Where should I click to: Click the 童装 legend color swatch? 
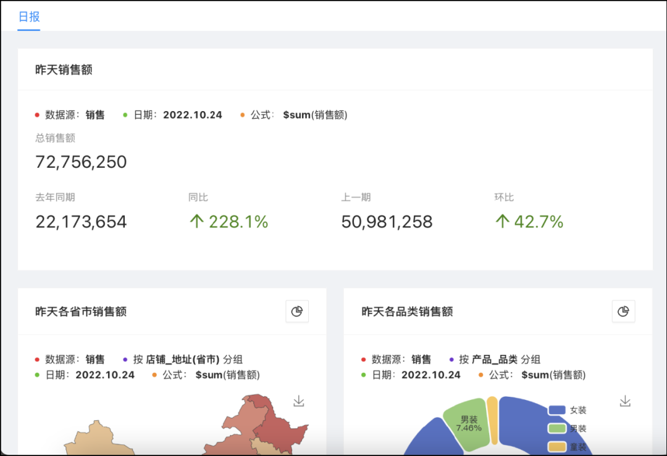(557, 447)
